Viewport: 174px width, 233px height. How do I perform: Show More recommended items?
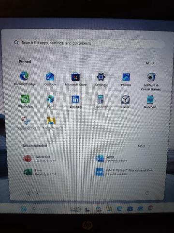pos(144,146)
